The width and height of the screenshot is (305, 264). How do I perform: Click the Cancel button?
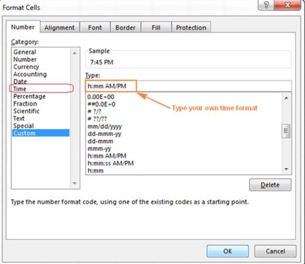(275, 251)
